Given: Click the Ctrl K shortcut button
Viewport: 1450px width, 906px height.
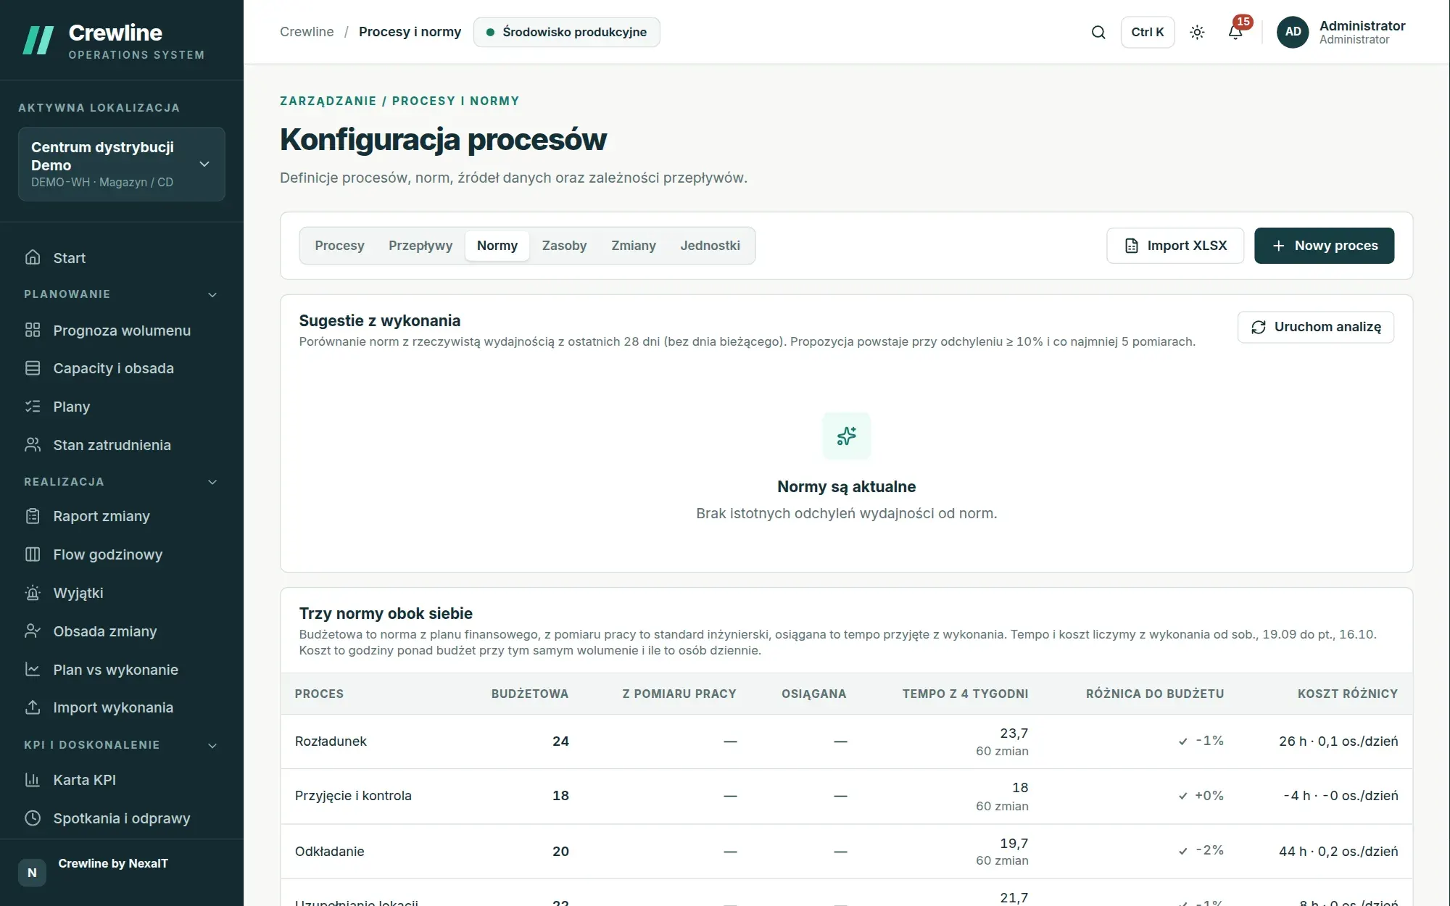Looking at the screenshot, I should pyautogui.click(x=1148, y=32).
